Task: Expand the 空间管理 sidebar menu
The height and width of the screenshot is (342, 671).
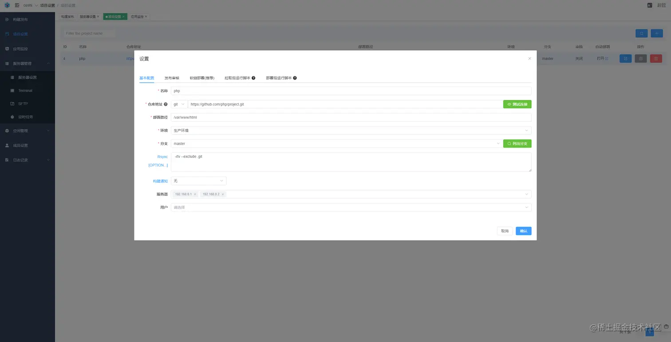Action: point(28,131)
